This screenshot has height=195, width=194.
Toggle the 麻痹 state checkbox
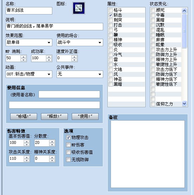(x=153, y=40)
